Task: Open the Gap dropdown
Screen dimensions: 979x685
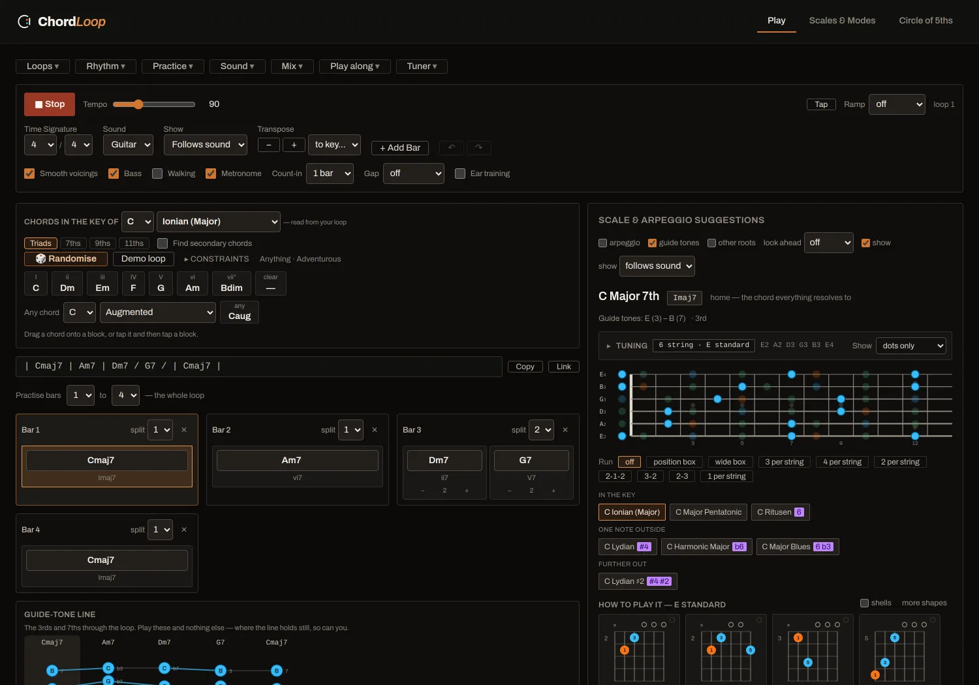Action: tap(413, 174)
